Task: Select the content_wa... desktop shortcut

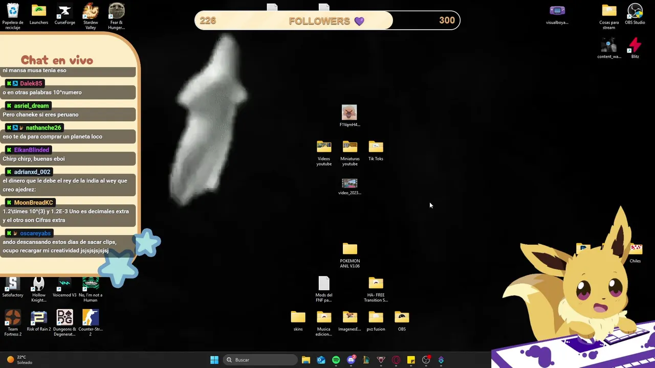Action: (x=609, y=49)
